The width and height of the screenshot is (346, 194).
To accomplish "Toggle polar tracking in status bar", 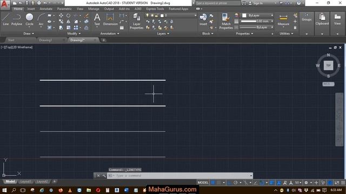I will coord(236,183).
